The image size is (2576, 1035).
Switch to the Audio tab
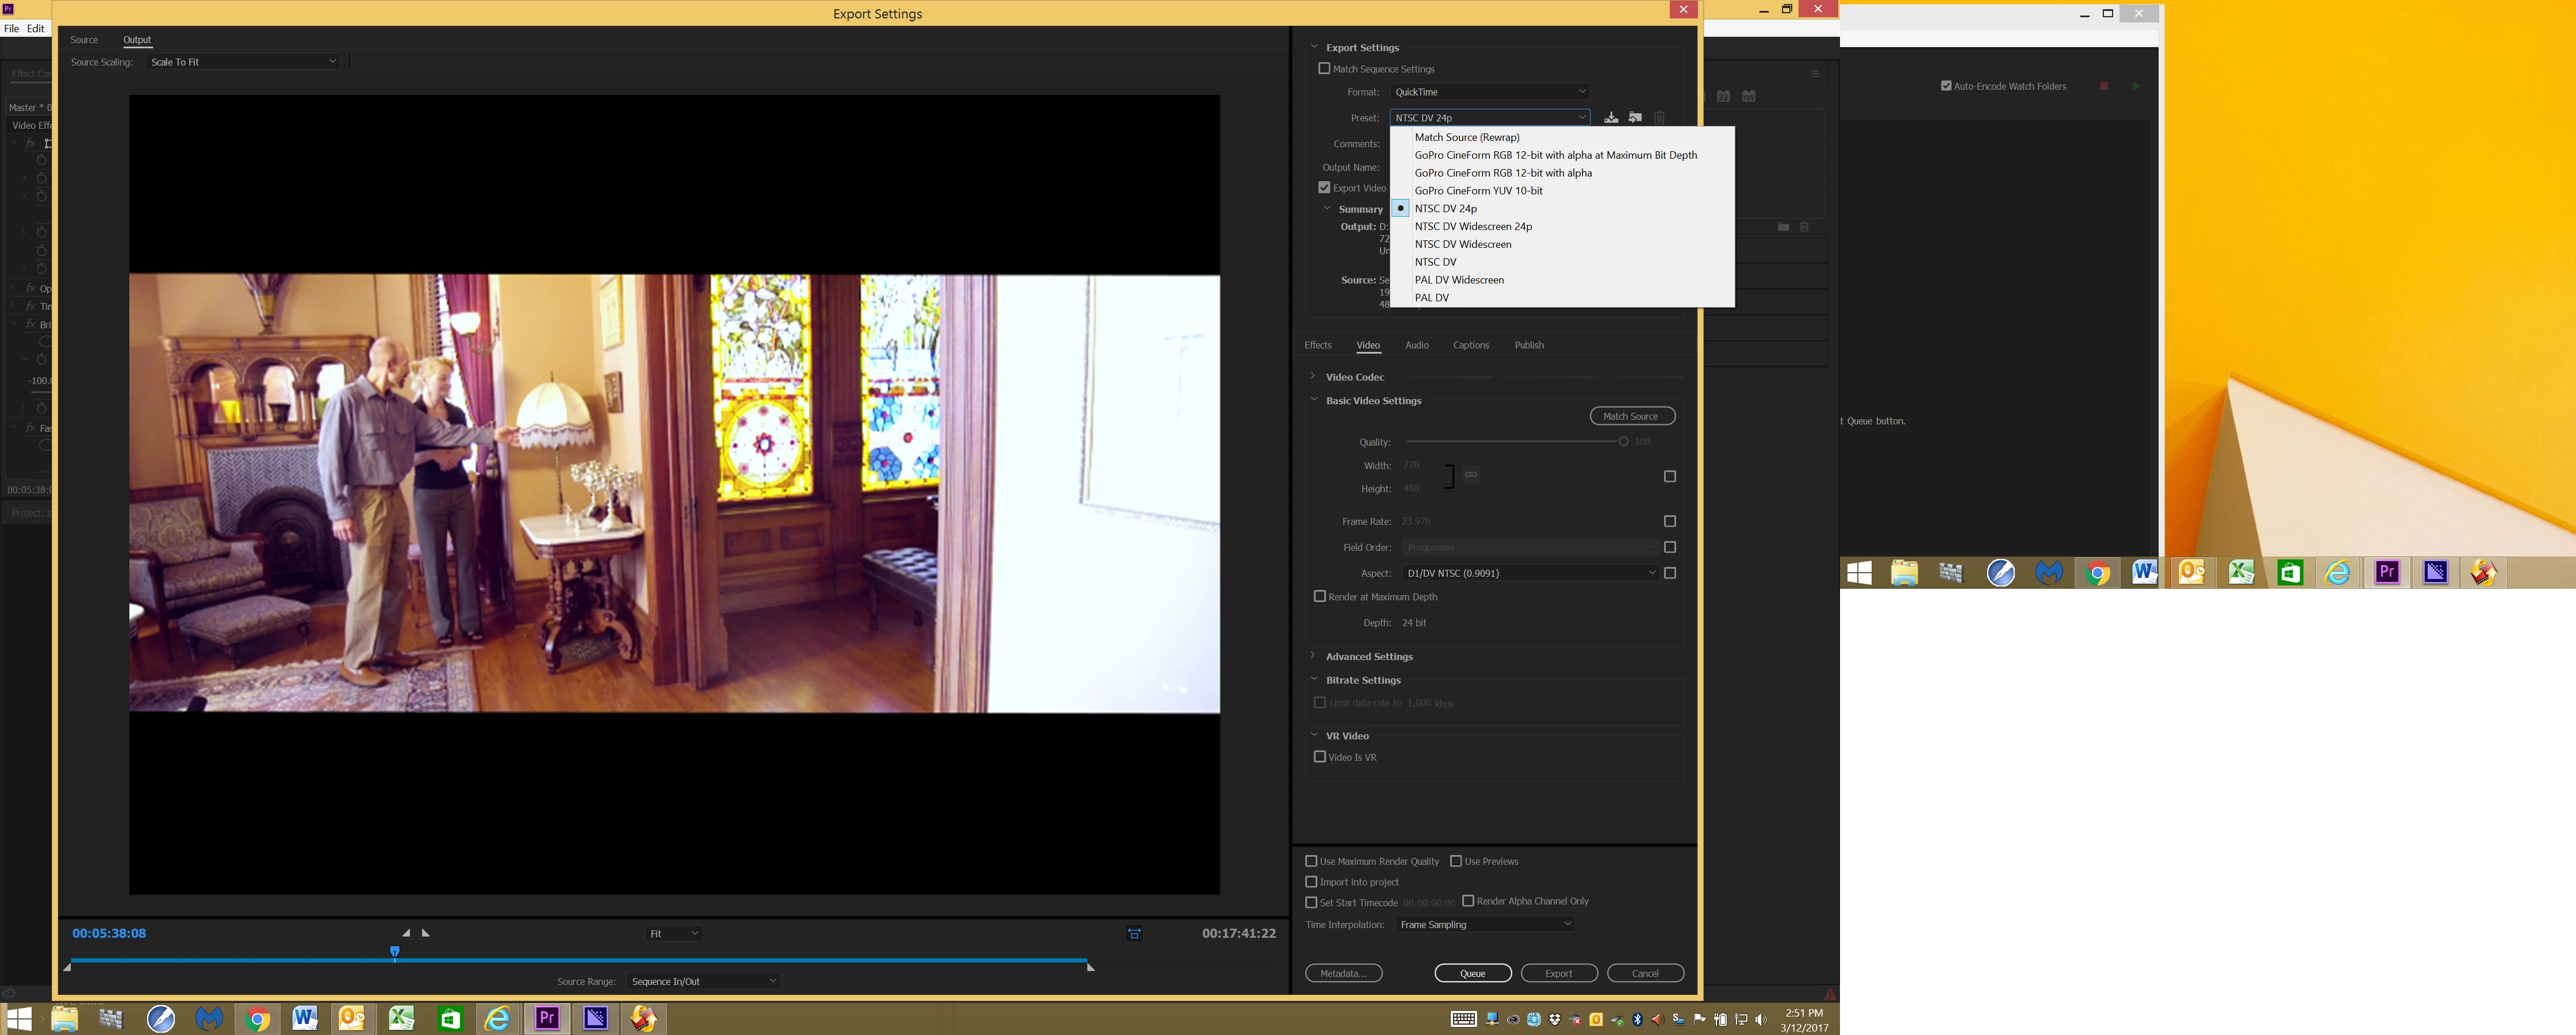point(1417,345)
